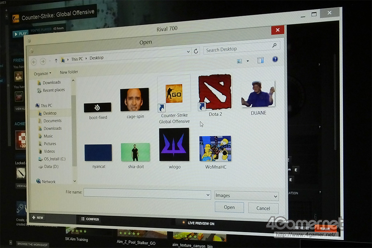Viewport: 372px width, 248px height.
Task: Open the Images file type dropdown
Action: click(247, 196)
